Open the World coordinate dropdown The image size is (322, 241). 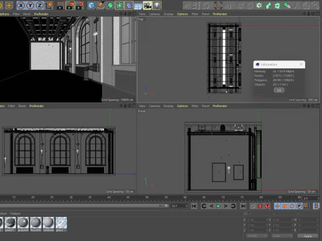[x=257, y=236]
